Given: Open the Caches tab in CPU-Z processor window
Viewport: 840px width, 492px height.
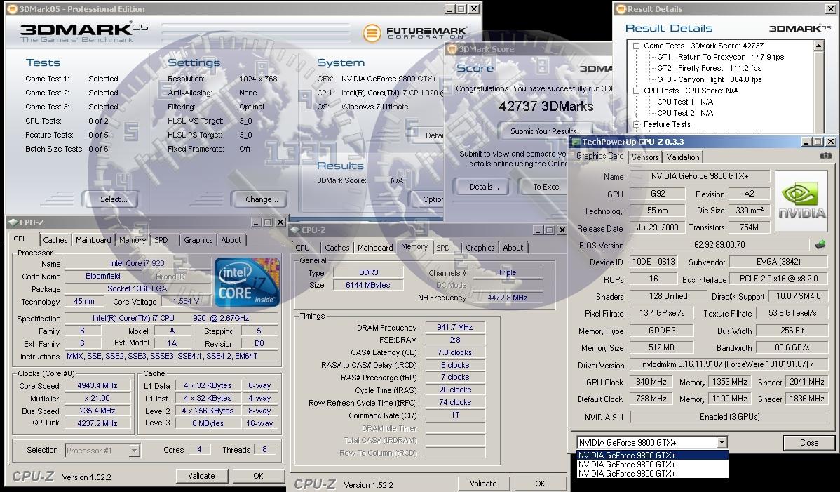Looking at the screenshot, I should click(55, 240).
